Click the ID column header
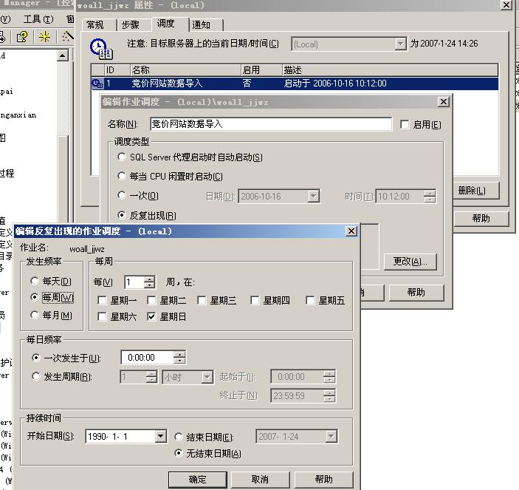 coord(117,70)
